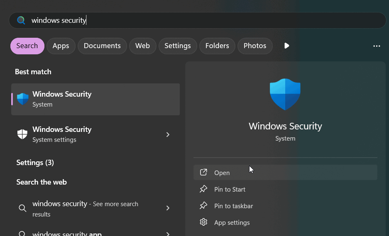
Task: Switch to the Documents filter tab
Action: click(x=102, y=46)
